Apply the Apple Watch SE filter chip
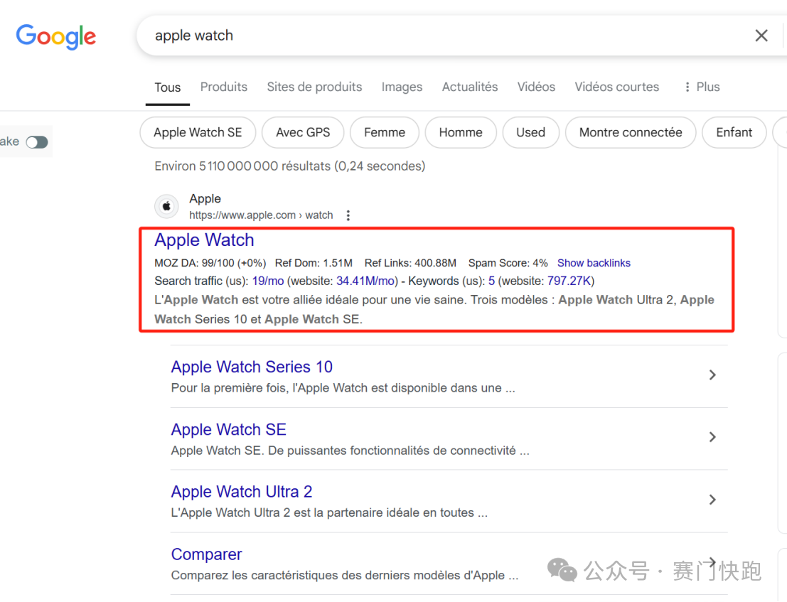 click(x=198, y=132)
